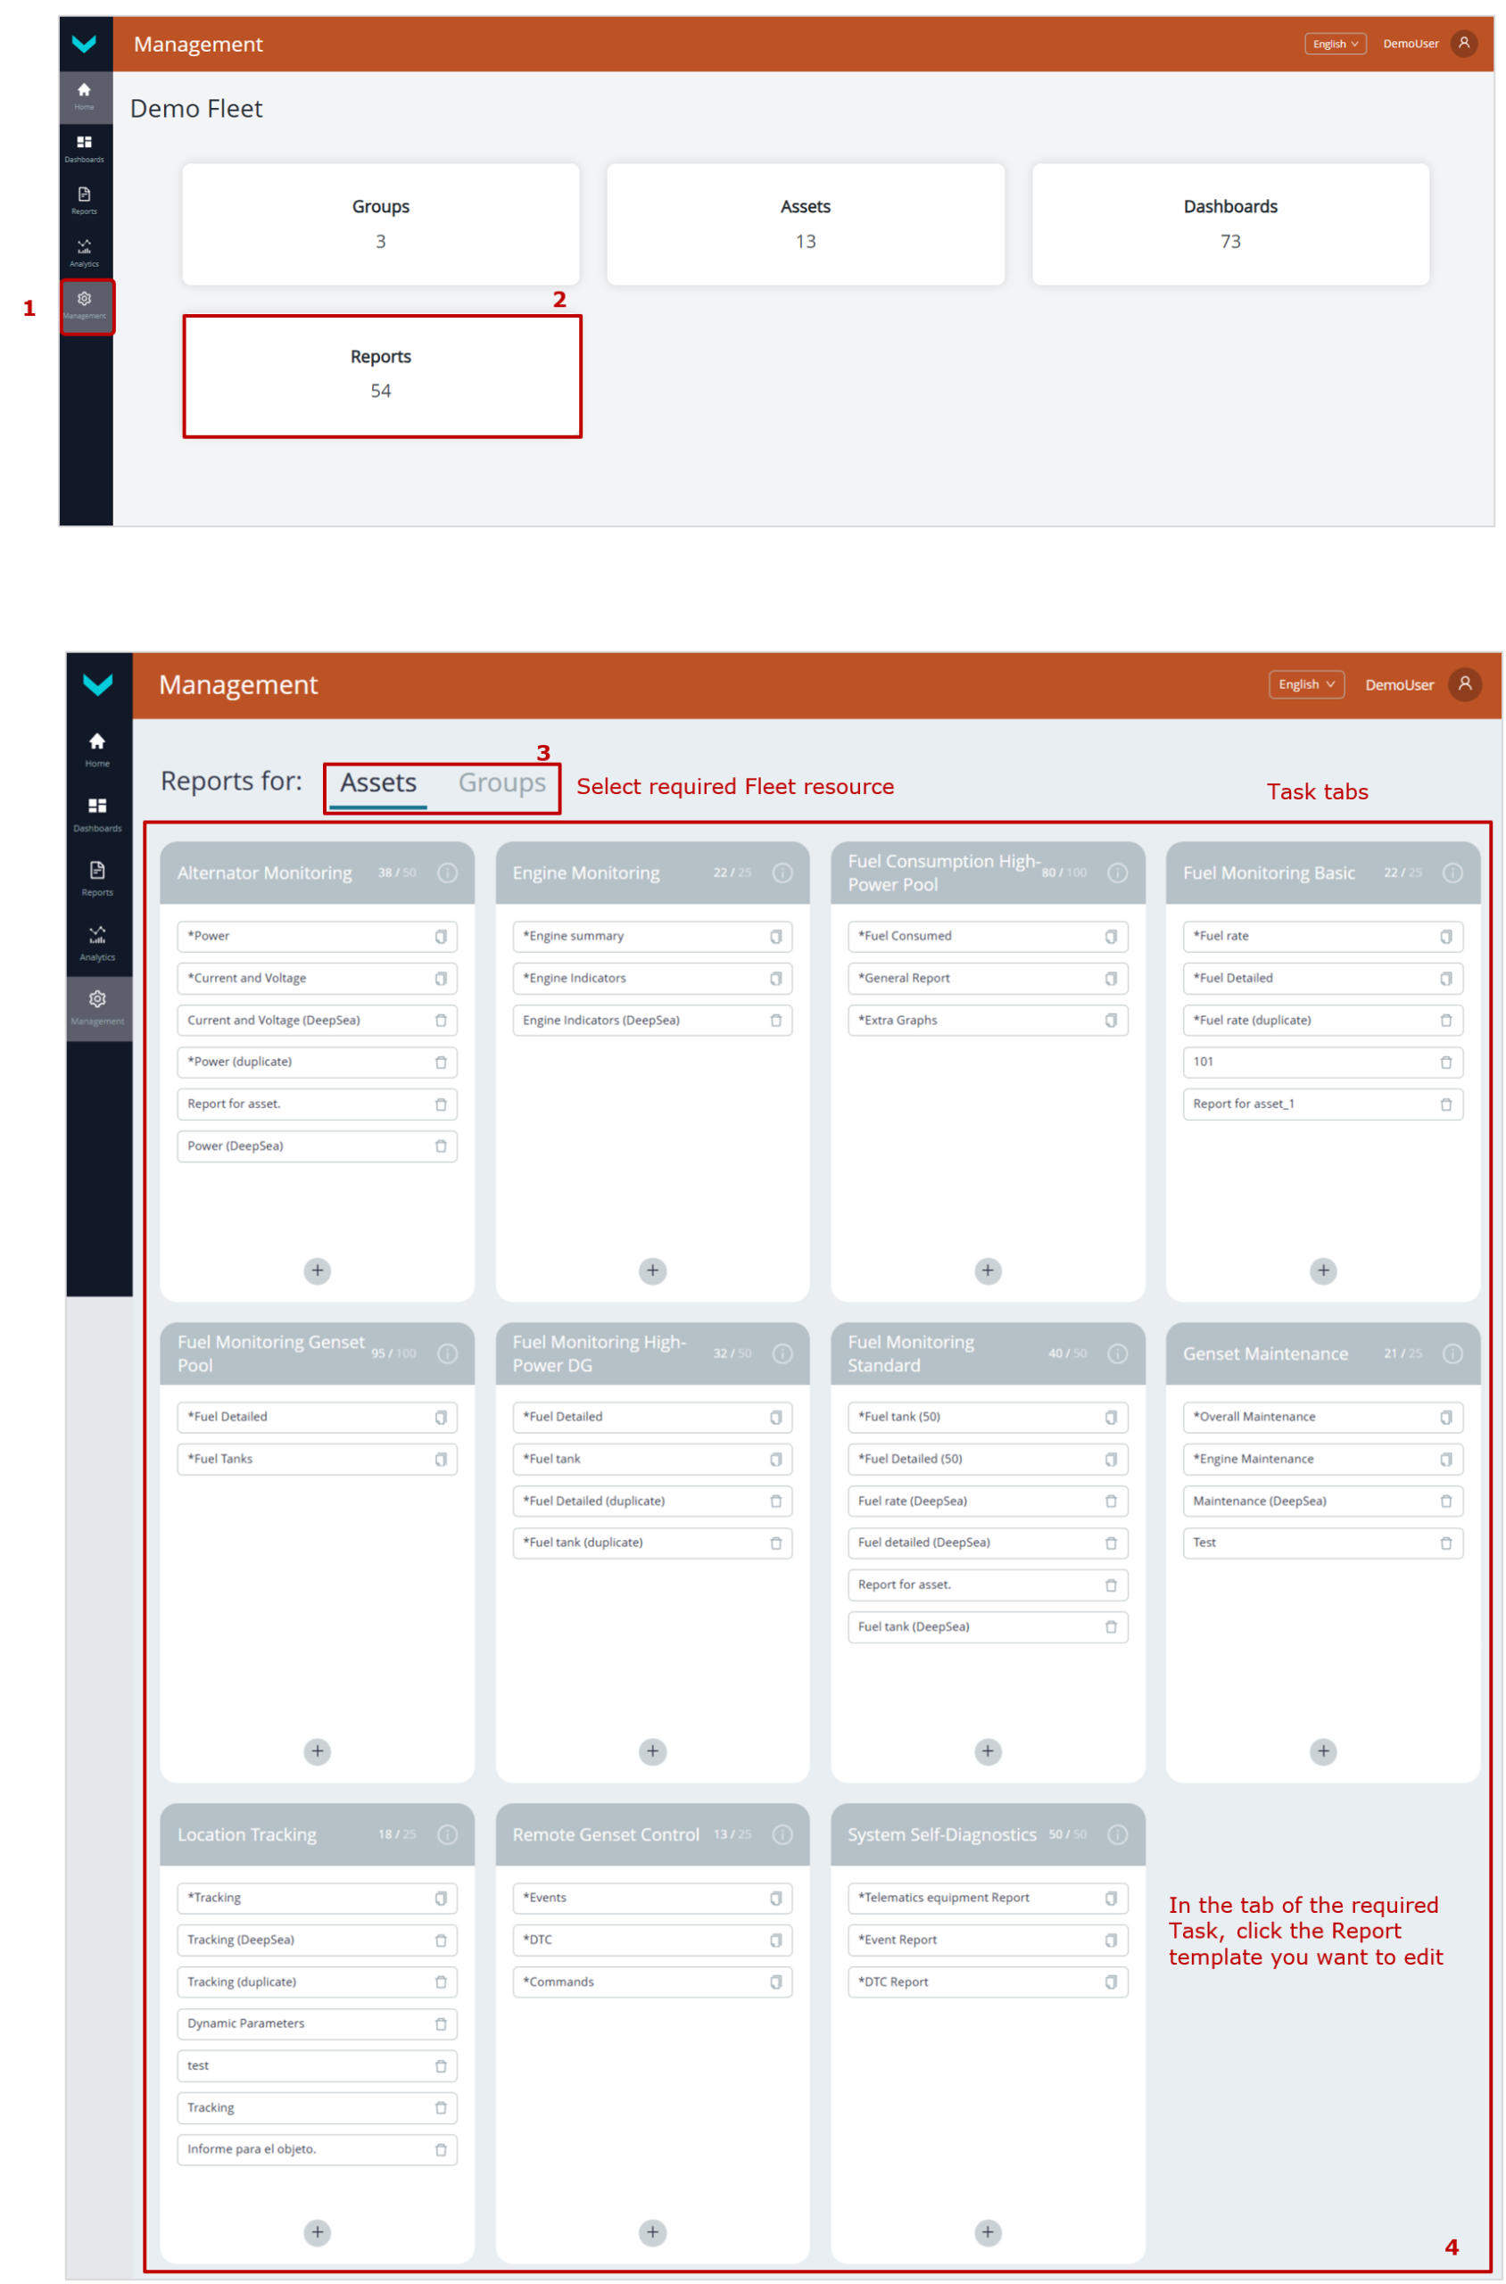Open info icon for Location Tracking
The width and height of the screenshot is (1506, 2284).
448,1834
